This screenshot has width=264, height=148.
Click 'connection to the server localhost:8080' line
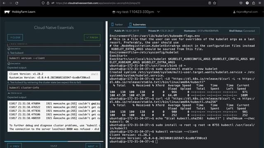(54, 129)
